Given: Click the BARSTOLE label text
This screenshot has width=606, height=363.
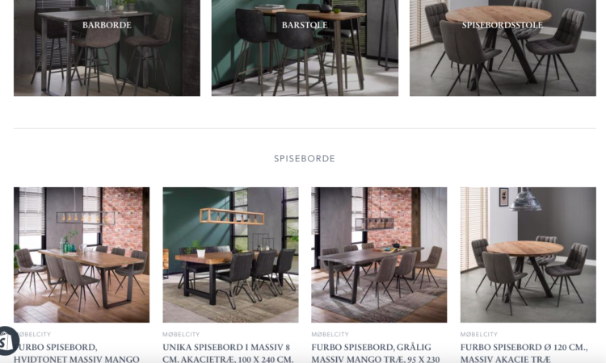Looking at the screenshot, I should (x=305, y=25).
